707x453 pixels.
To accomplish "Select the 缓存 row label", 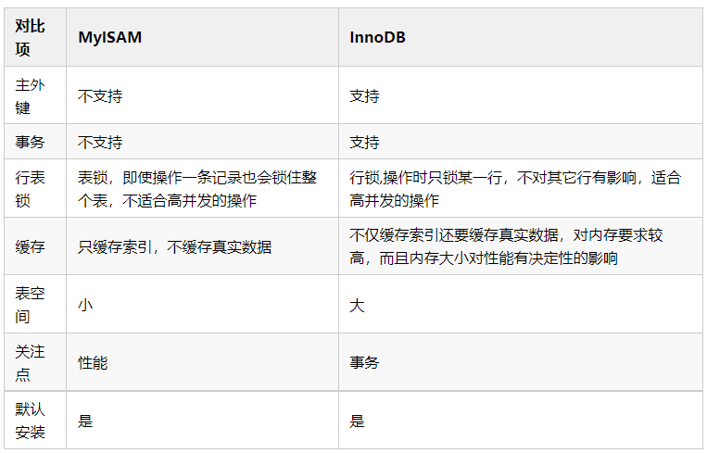I will point(30,247).
